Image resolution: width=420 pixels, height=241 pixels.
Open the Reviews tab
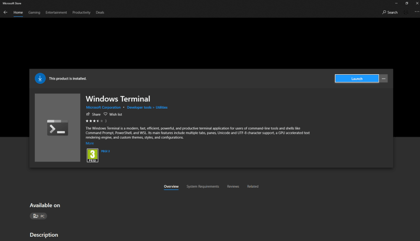click(233, 187)
